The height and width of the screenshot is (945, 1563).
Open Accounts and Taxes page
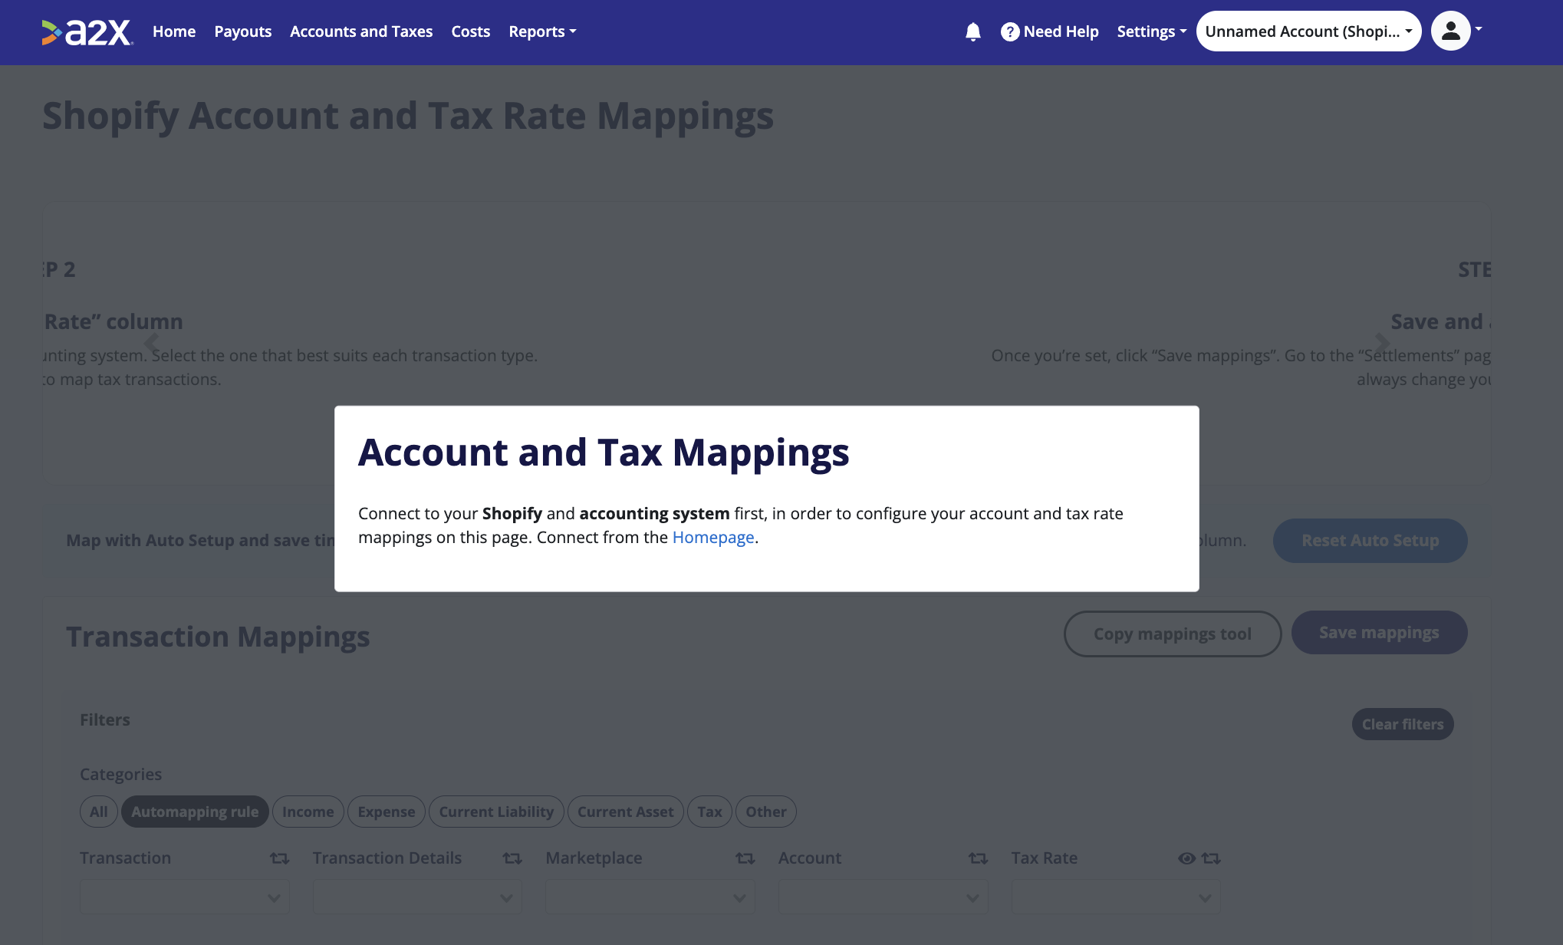(x=361, y=31)
